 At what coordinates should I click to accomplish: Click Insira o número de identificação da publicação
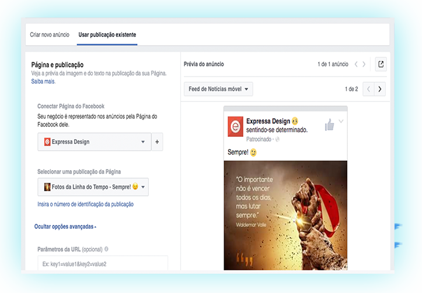pyautogui.click(x=86, y=204)
